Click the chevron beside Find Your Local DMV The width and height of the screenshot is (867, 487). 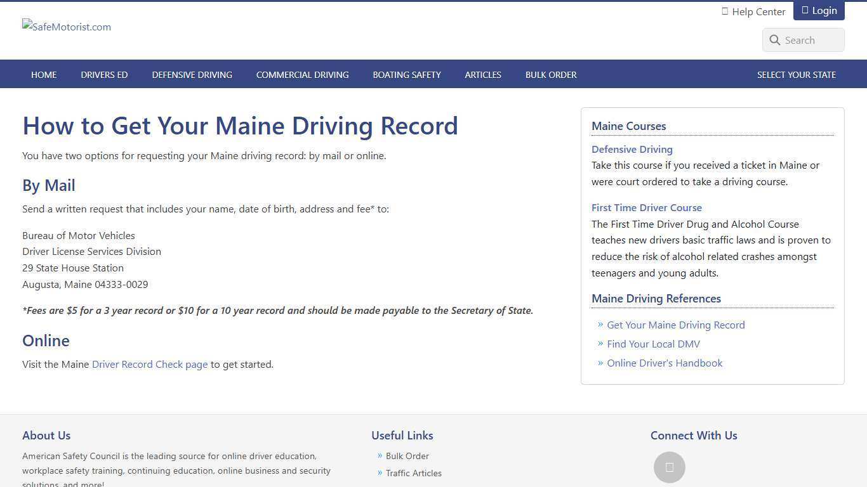coord(600,344)
